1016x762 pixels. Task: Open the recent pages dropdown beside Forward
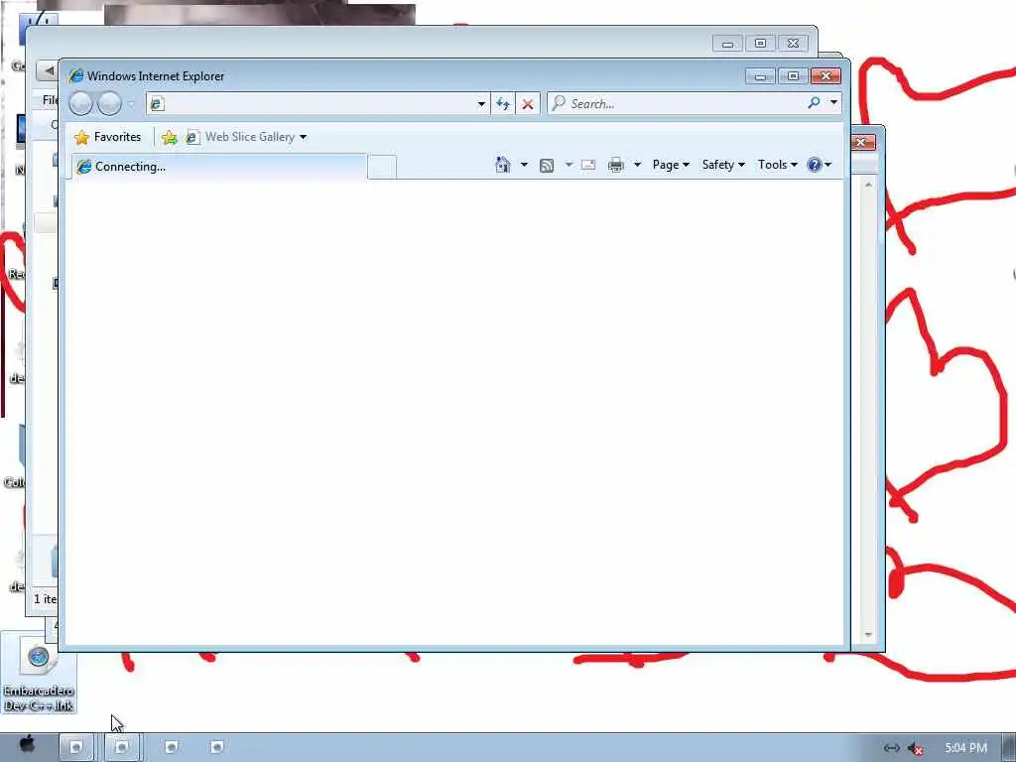(132, 103)
